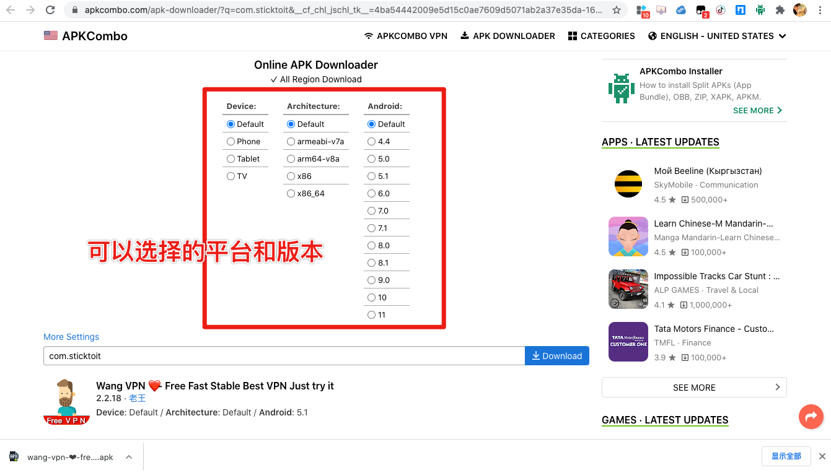Open the browser profile avatar
The height and width of the screenshot is (473, 831).
pyautogui.click(x=799, y=10)
